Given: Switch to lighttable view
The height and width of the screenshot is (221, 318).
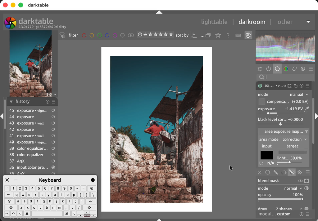Looking at the screenshot, I should pyautogui.click(x=214, y=22).
